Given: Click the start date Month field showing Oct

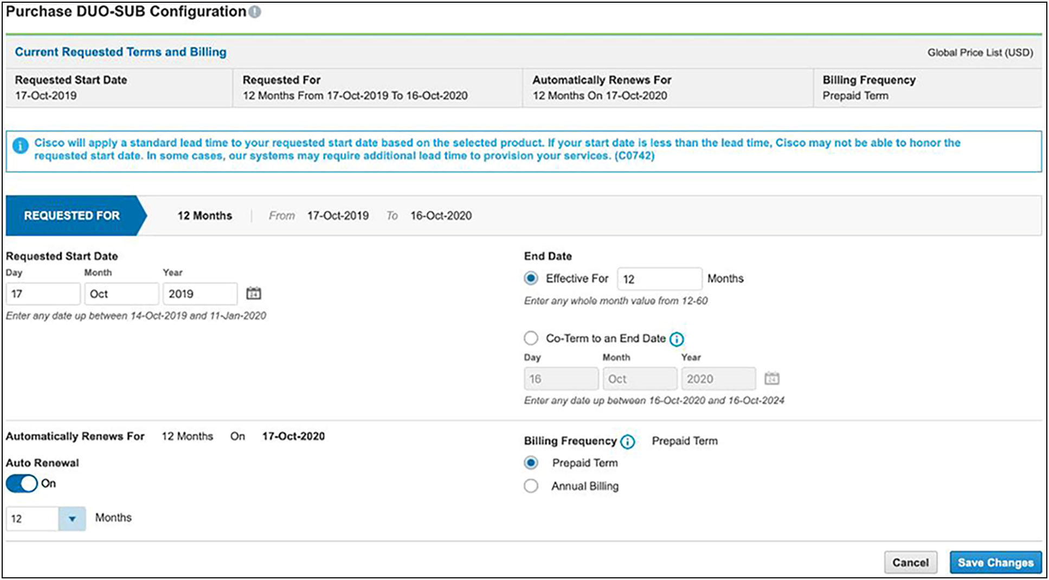Looking at the screenshot, I should [121, 294].
